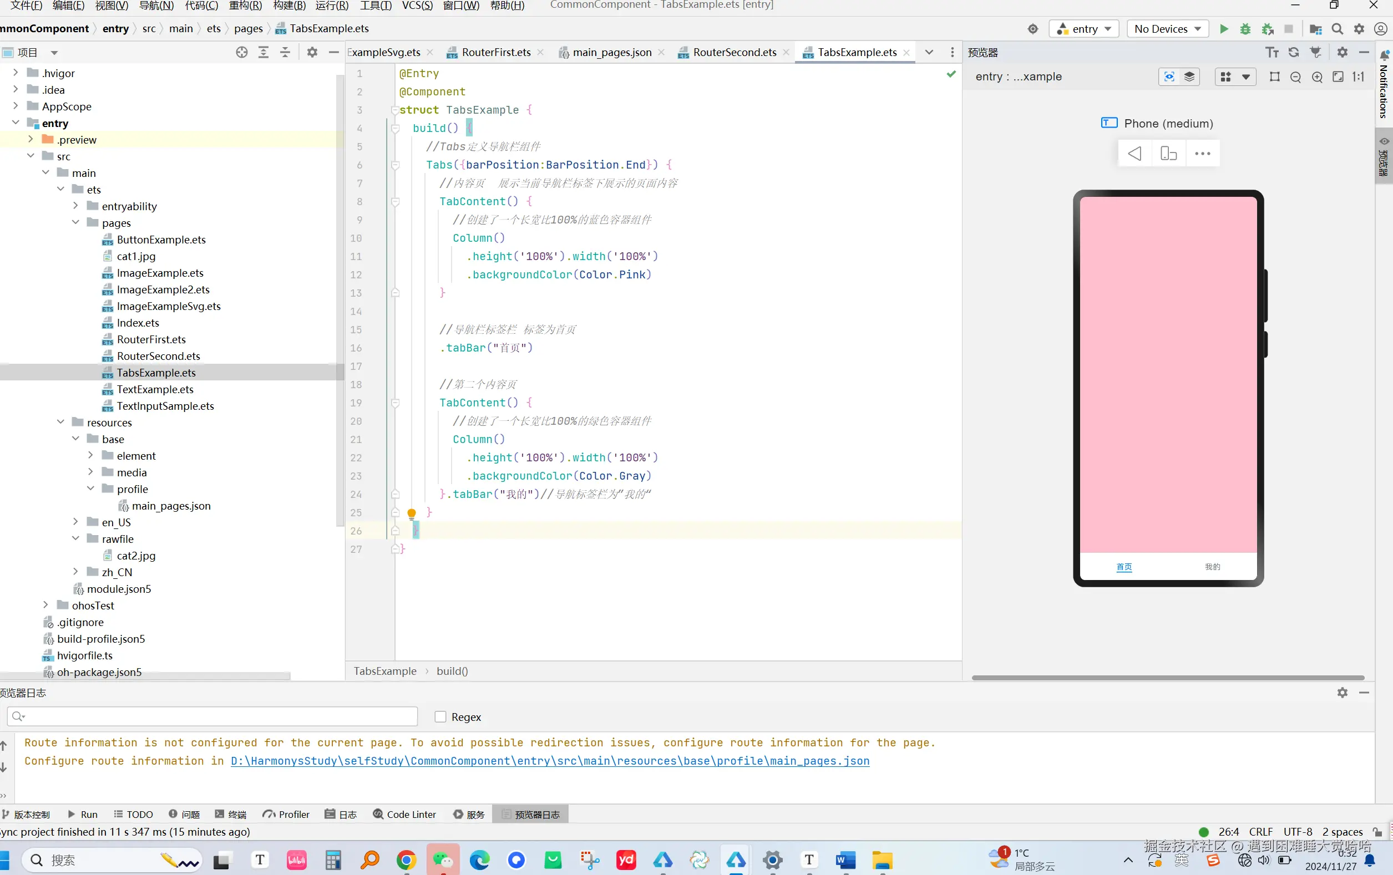Viewport: 1393px width, 875px height.
Task: Toggle the layers view in previewer
Action: click(x=1189, y=77)
